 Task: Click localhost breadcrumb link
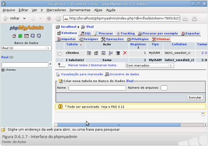pyautogui.click(x=68, y=27)
